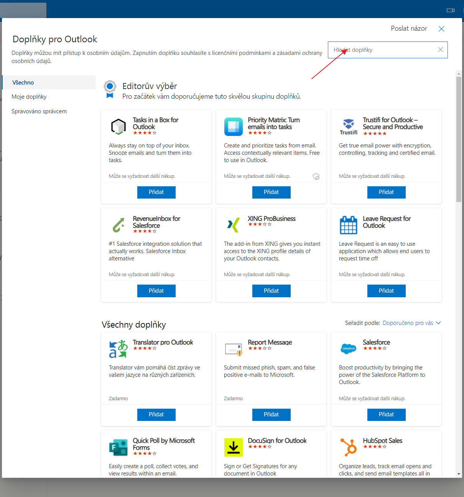Open the DocuSign for Outlook title

[277, 441]
